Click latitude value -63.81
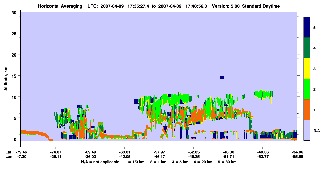The width and height of the screenshot is (330, 169). 124,152
